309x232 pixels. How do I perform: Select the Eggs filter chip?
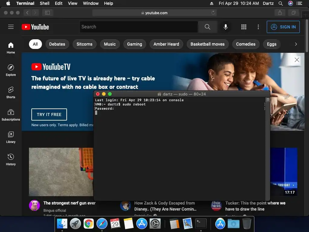tap(272, 44)
